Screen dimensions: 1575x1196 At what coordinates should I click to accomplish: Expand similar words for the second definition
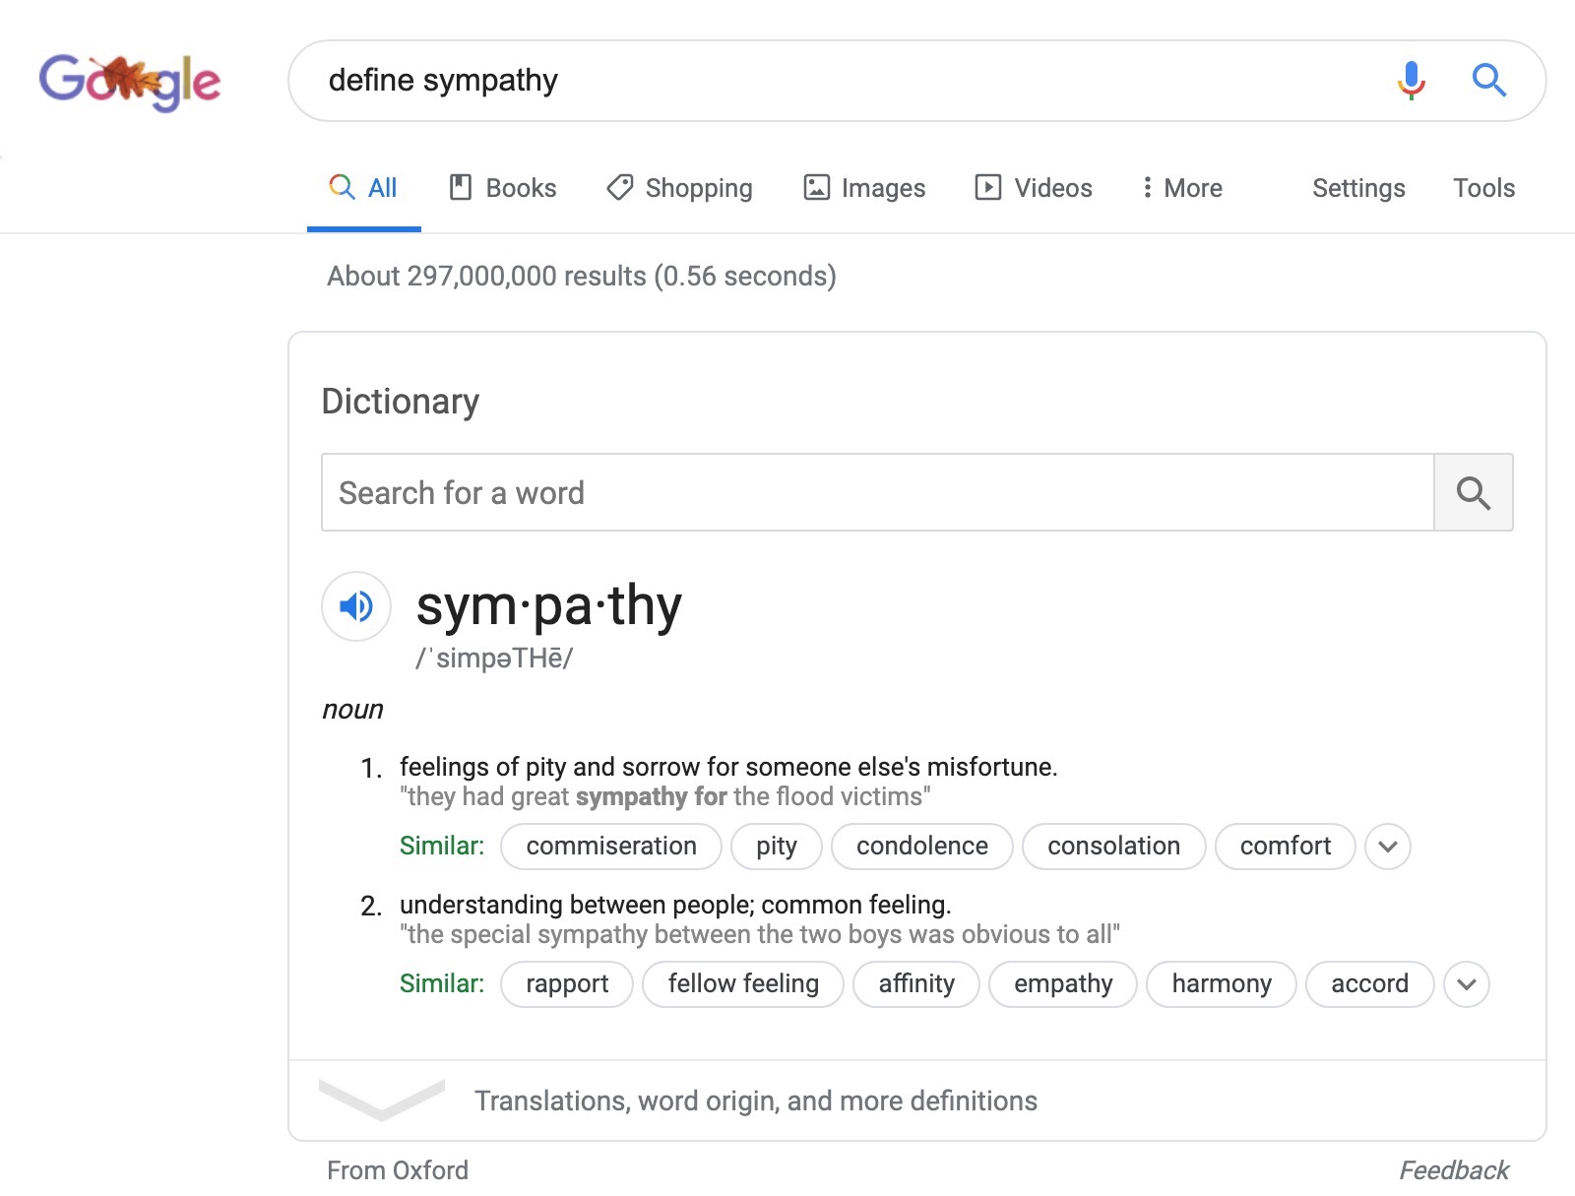1467,983
